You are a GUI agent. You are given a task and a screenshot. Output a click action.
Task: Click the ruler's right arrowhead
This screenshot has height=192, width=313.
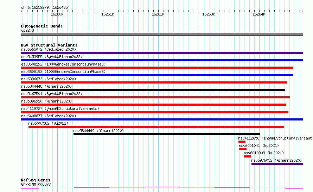[302, 11]
